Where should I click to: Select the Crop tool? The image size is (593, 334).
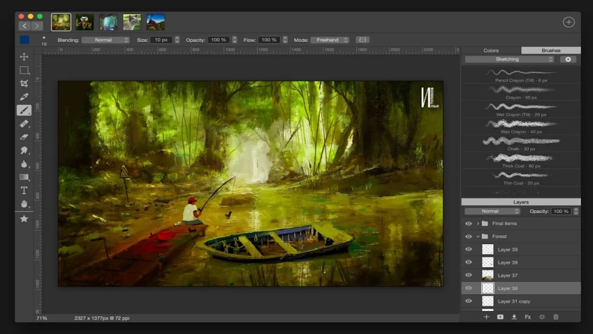(24, 83)
